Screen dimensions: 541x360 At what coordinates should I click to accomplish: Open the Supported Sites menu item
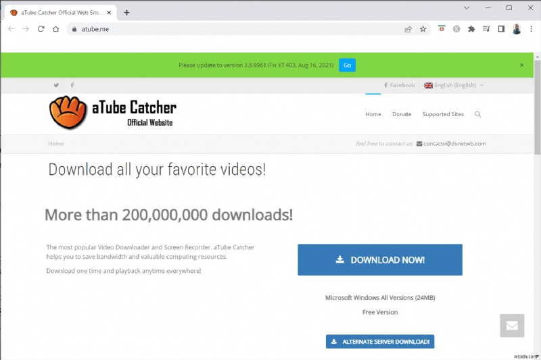(x=443, y=114)
